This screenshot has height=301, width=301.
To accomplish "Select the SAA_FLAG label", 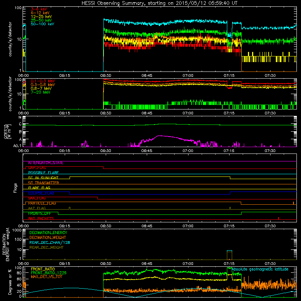I will (37, 198).
